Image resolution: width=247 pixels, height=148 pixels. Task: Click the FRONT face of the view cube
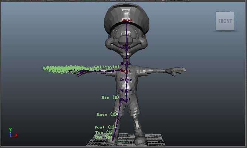(x=225, y=21)
